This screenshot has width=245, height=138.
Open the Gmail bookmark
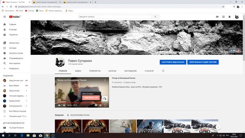pyautogui.click(x=20, y=11)
